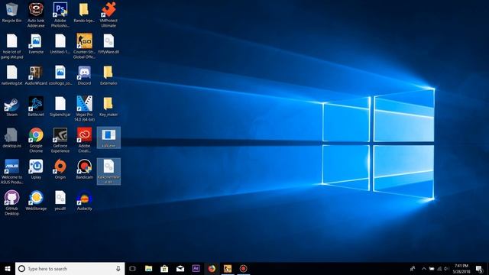This screenshot has width=489, height=275.
Task: Select the Recycle Bin desktop icon
Action: tap(12, 12)
